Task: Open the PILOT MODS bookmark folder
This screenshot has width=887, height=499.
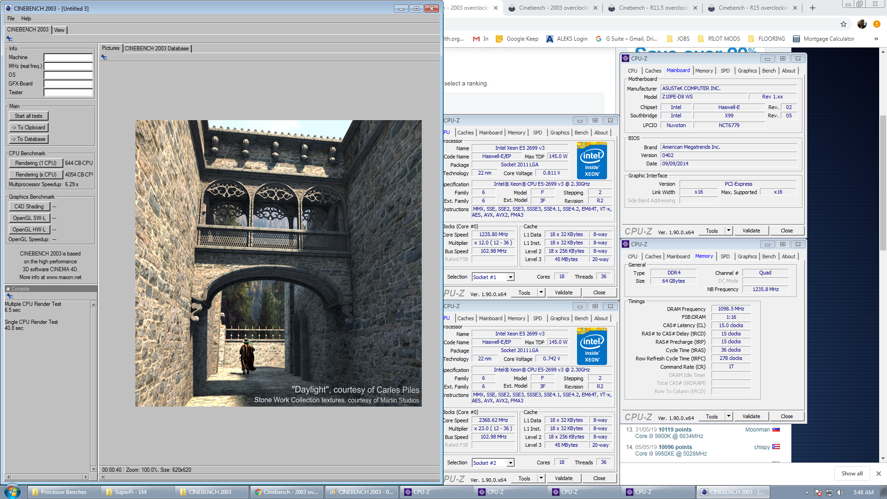Action: coord(719,39)
